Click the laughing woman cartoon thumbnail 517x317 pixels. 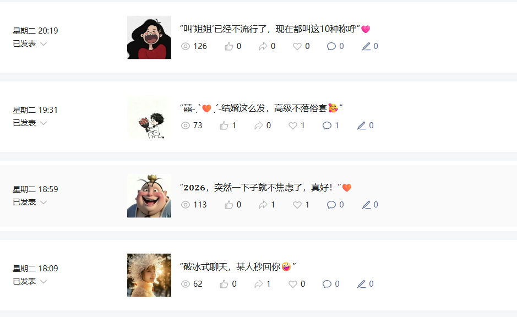(x=149, y=37)
